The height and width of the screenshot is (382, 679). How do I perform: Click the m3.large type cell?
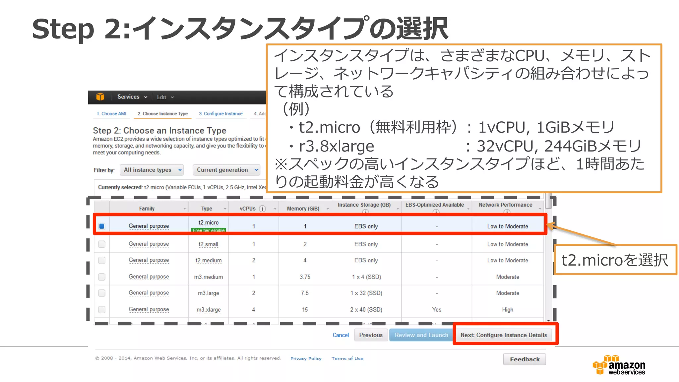209,293
